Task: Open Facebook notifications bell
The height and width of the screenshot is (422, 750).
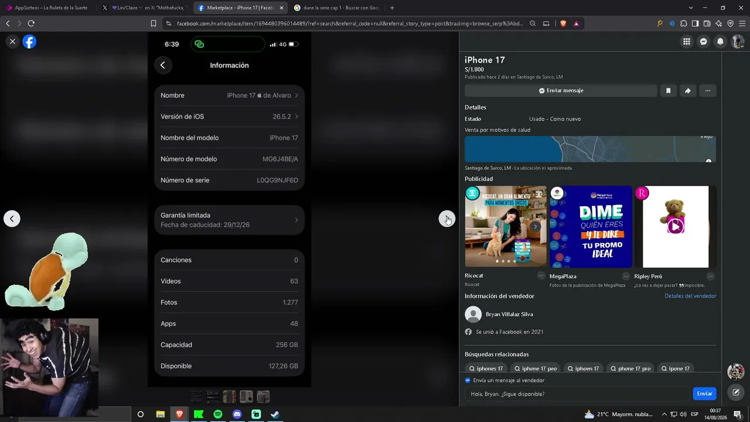Action: 721,42
